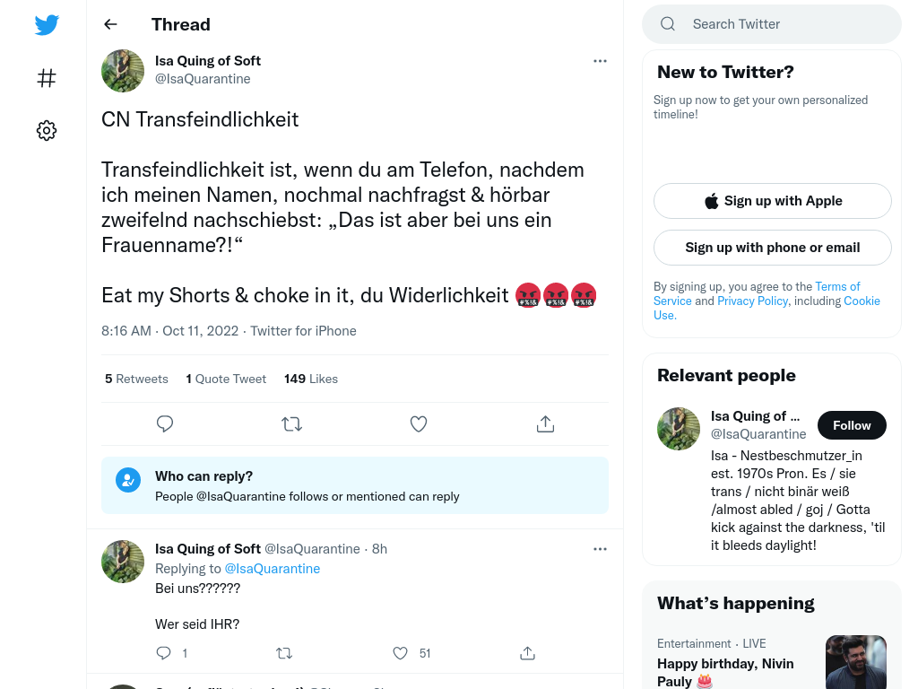Viewport: 918px width, 689px height.
Task: Retweet the 'Wer seid IHR?' reply
Action: 284,653
